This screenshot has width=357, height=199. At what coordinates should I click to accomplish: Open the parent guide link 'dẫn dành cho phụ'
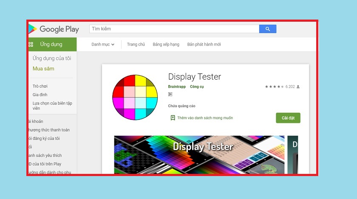[x=50, y=172]
